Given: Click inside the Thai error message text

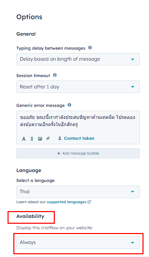Looking at the screenshot, I should 77,121.
